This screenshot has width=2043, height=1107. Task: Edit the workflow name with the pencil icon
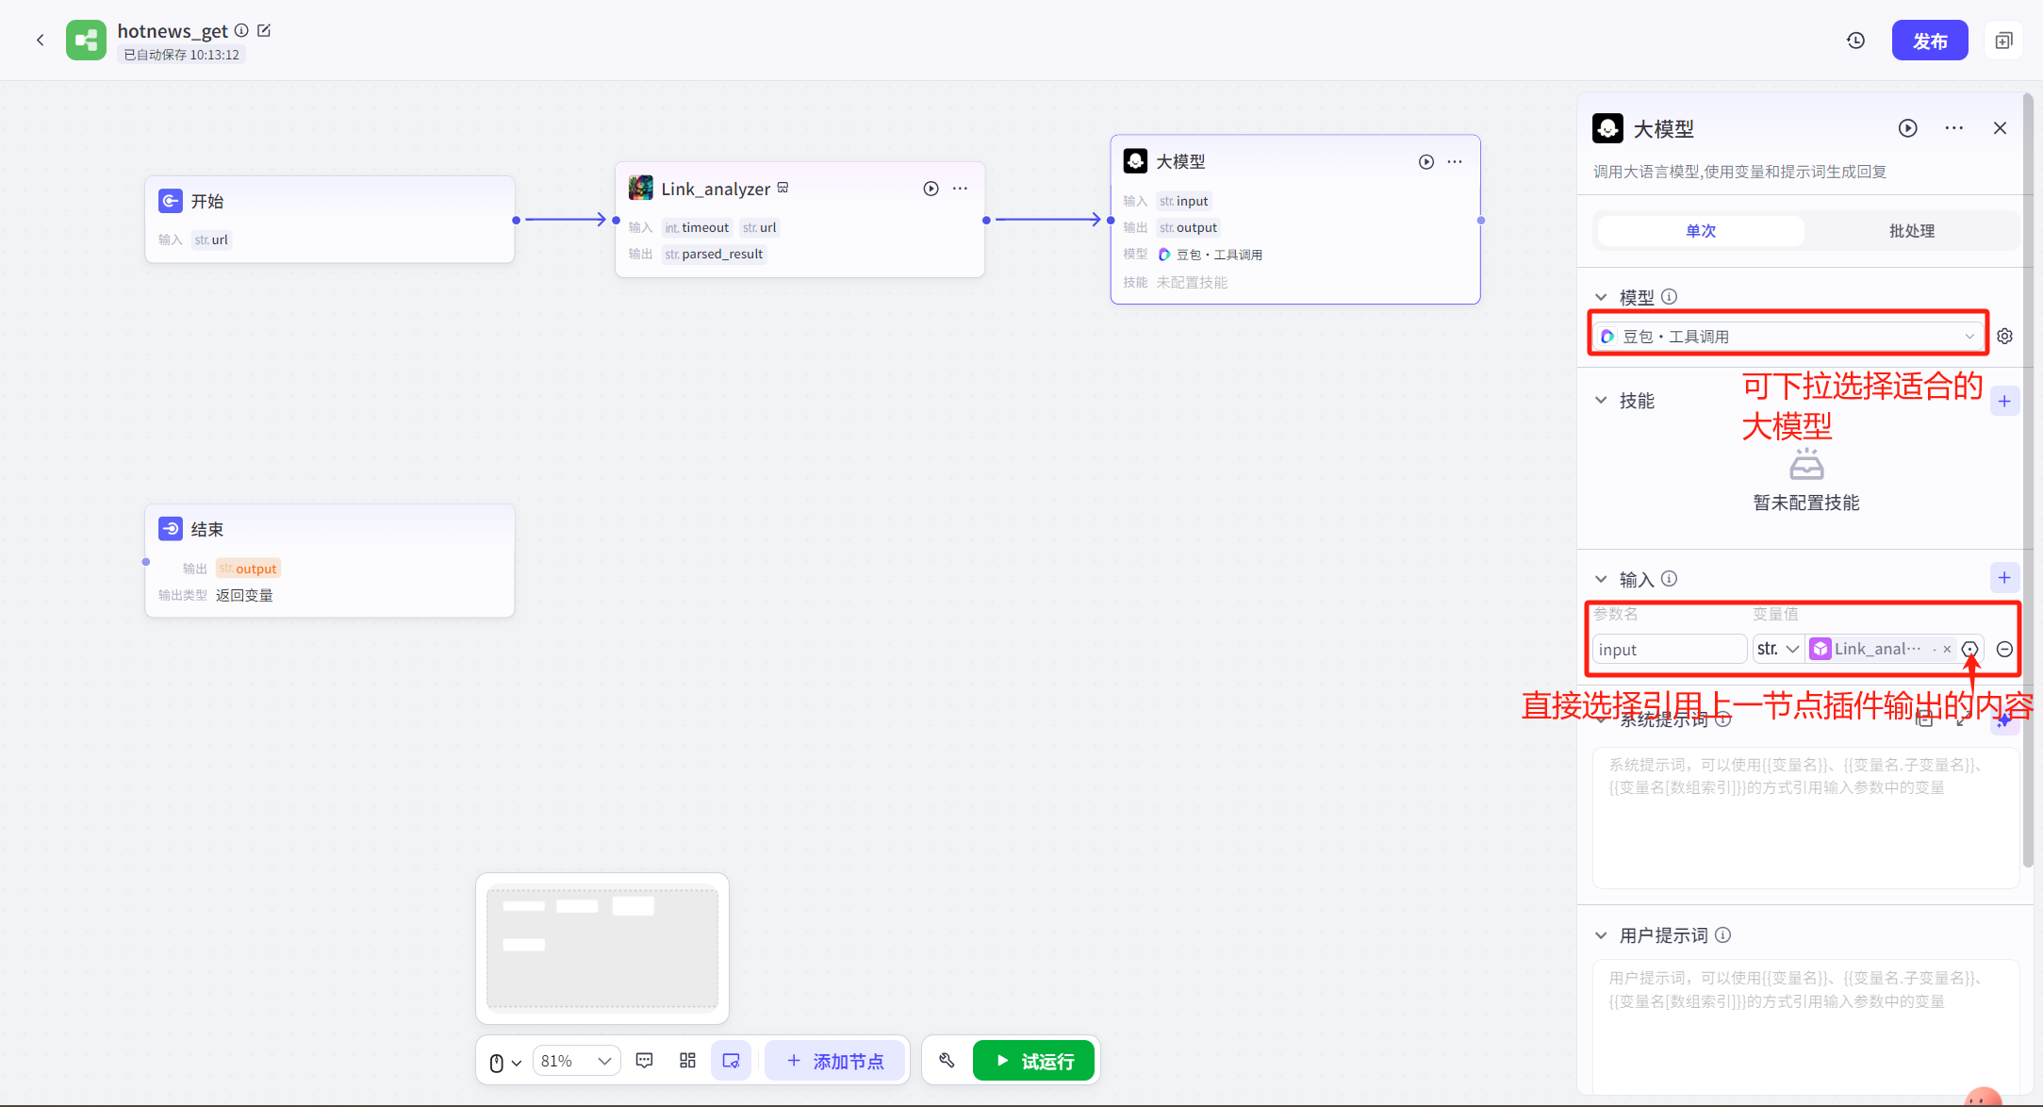tap(264, 30)
